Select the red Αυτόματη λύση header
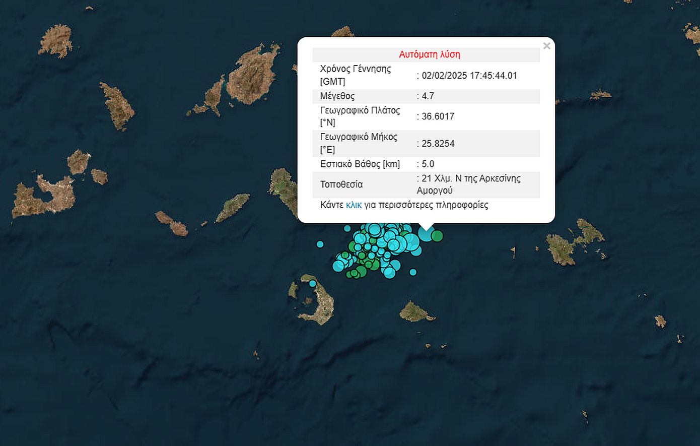This screenshot has width=700, height=446. (x=430, y=54)
